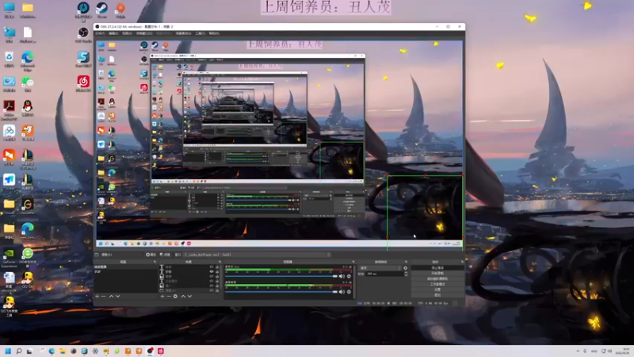This screenshot has width=634, height=357.
Task: Remove the selected scene with the minus icon
Action: coord(104,296)
